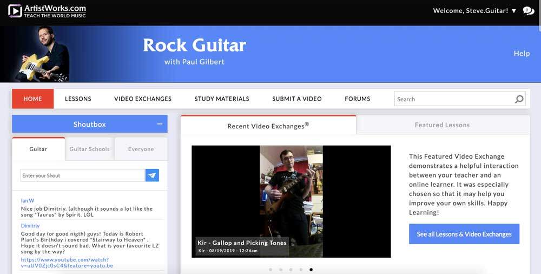Image resolution: width=541 pixels, height=274 pixels.
Task: Open Dimitriy user profile link
Action: 30,226
